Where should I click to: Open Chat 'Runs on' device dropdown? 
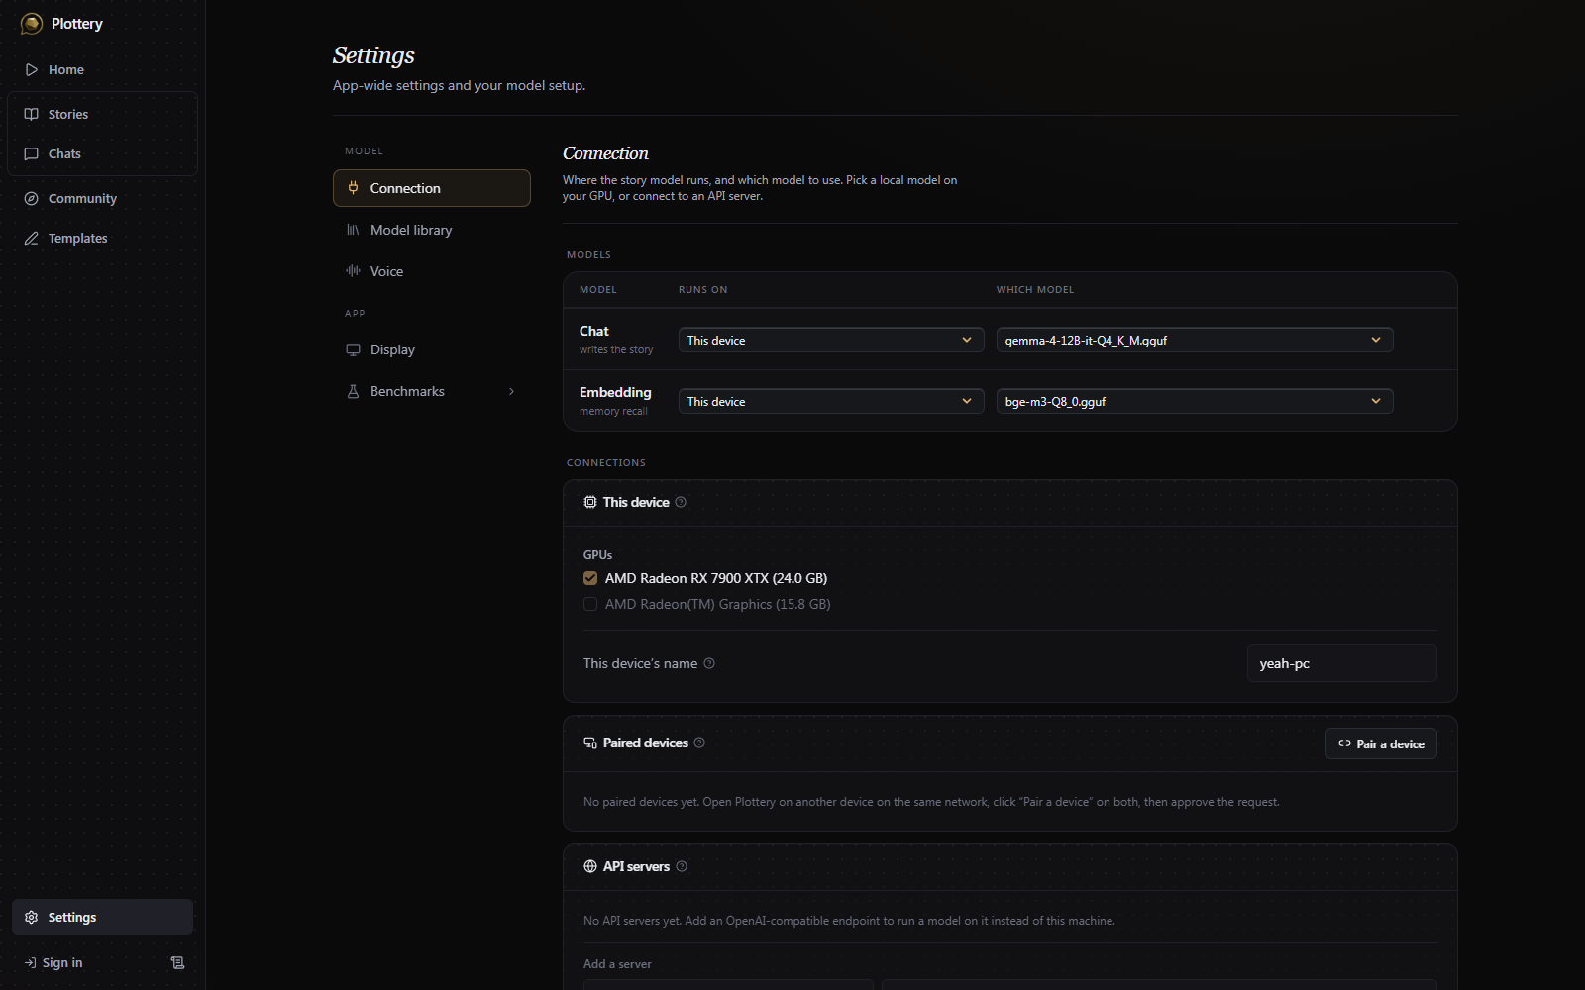click(831, 341)
